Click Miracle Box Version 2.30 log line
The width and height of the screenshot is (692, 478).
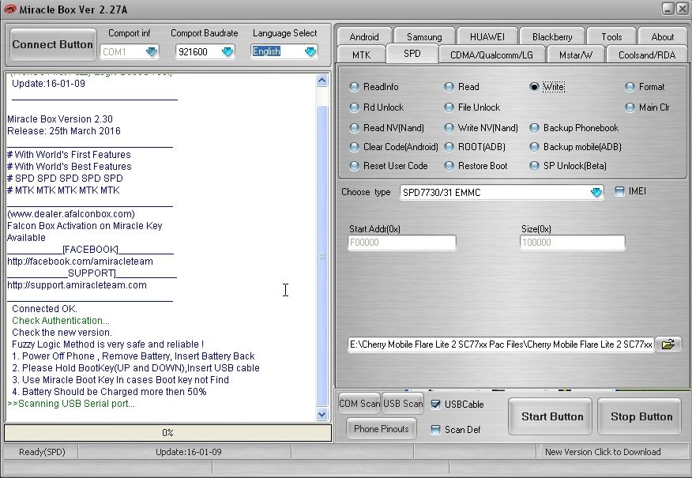tap(60, 119)
